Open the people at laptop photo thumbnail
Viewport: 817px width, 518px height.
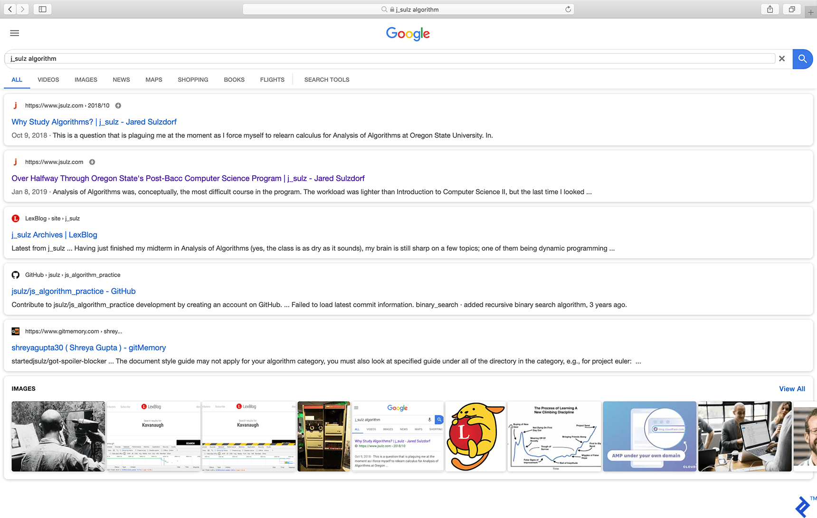[745, 436]
